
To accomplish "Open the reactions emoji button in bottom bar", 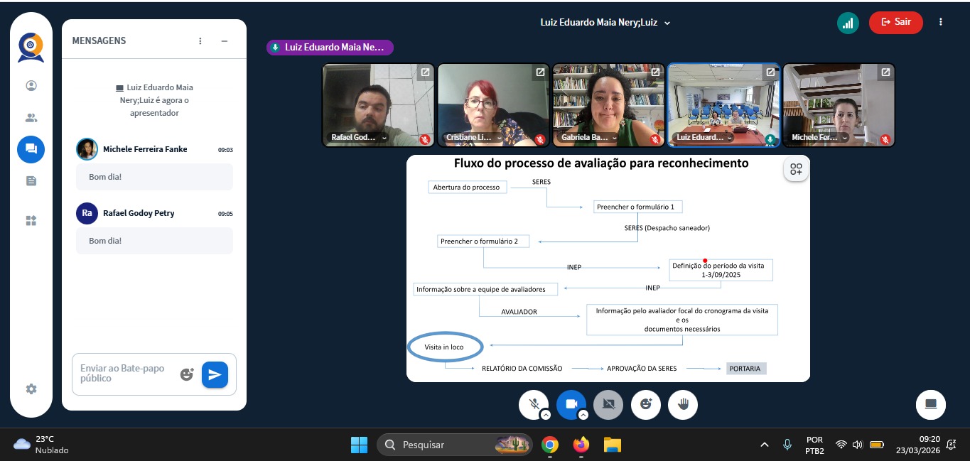I will click(x=646, y=404).
